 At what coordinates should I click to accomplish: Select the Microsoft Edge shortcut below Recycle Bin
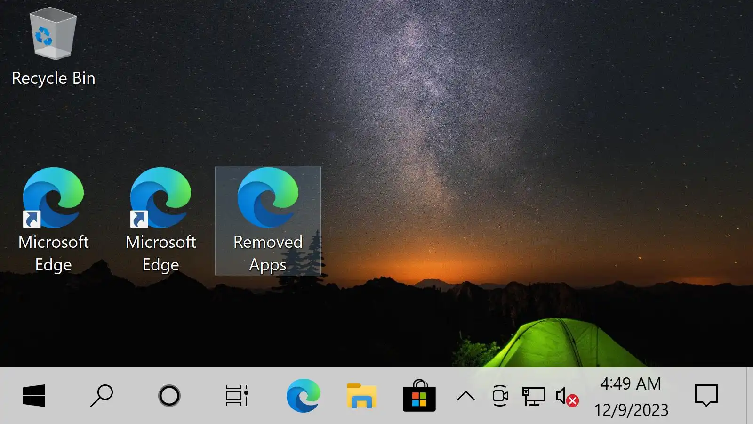[x=53, y=220]
